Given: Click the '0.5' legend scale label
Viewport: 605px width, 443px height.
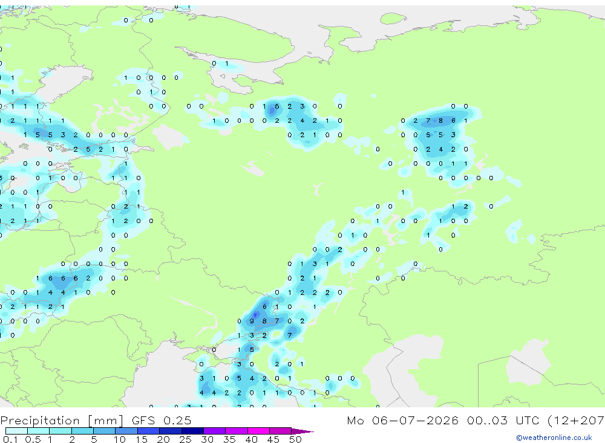Looking at the screenshot, I should point(33,439).
